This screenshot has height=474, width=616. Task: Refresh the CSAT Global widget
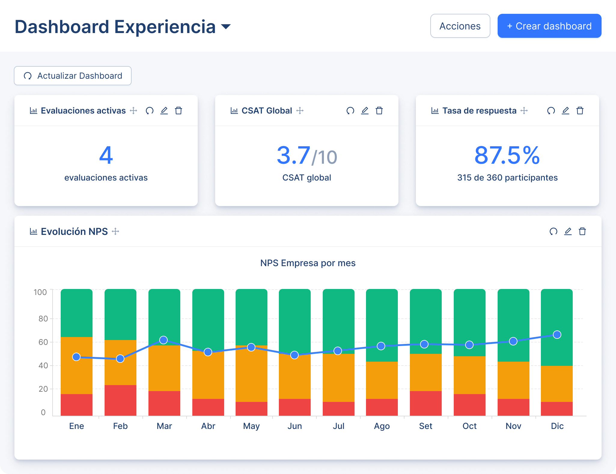(x=350, y=111)
